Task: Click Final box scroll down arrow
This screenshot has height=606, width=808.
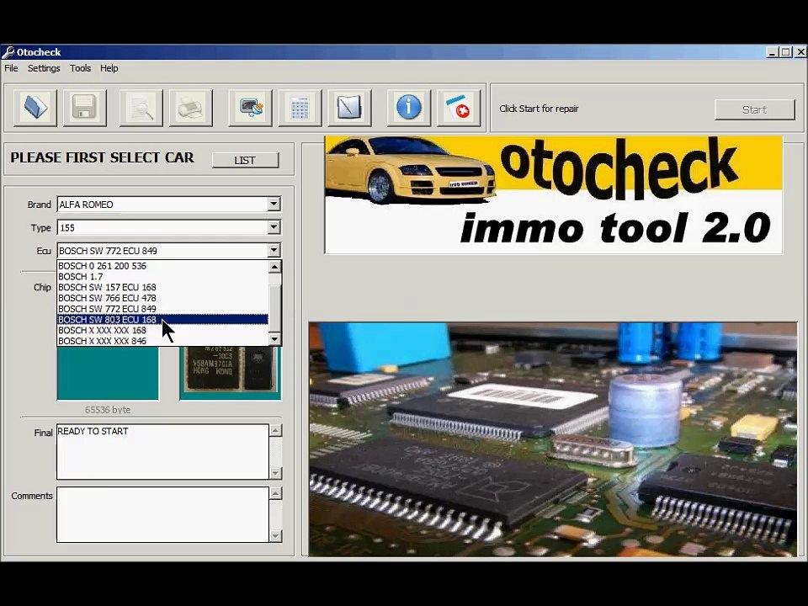Action: (276, 473)
